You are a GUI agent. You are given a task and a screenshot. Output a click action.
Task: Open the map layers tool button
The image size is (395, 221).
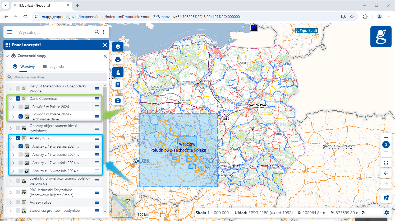(x=118, y=47)
